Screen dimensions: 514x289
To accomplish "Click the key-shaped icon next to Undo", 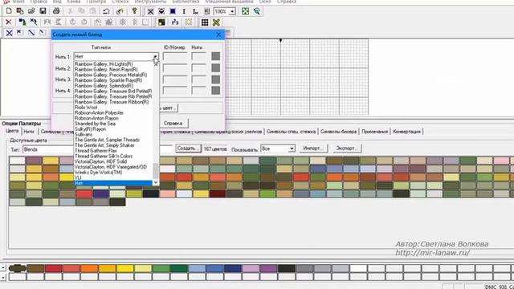I will click(120, 11).
